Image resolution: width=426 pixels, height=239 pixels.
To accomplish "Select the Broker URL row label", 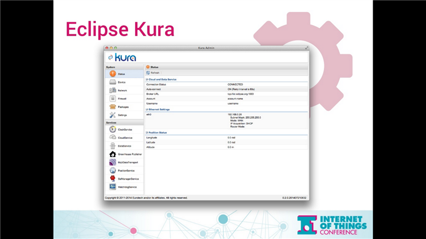I will tap(153, 94).
